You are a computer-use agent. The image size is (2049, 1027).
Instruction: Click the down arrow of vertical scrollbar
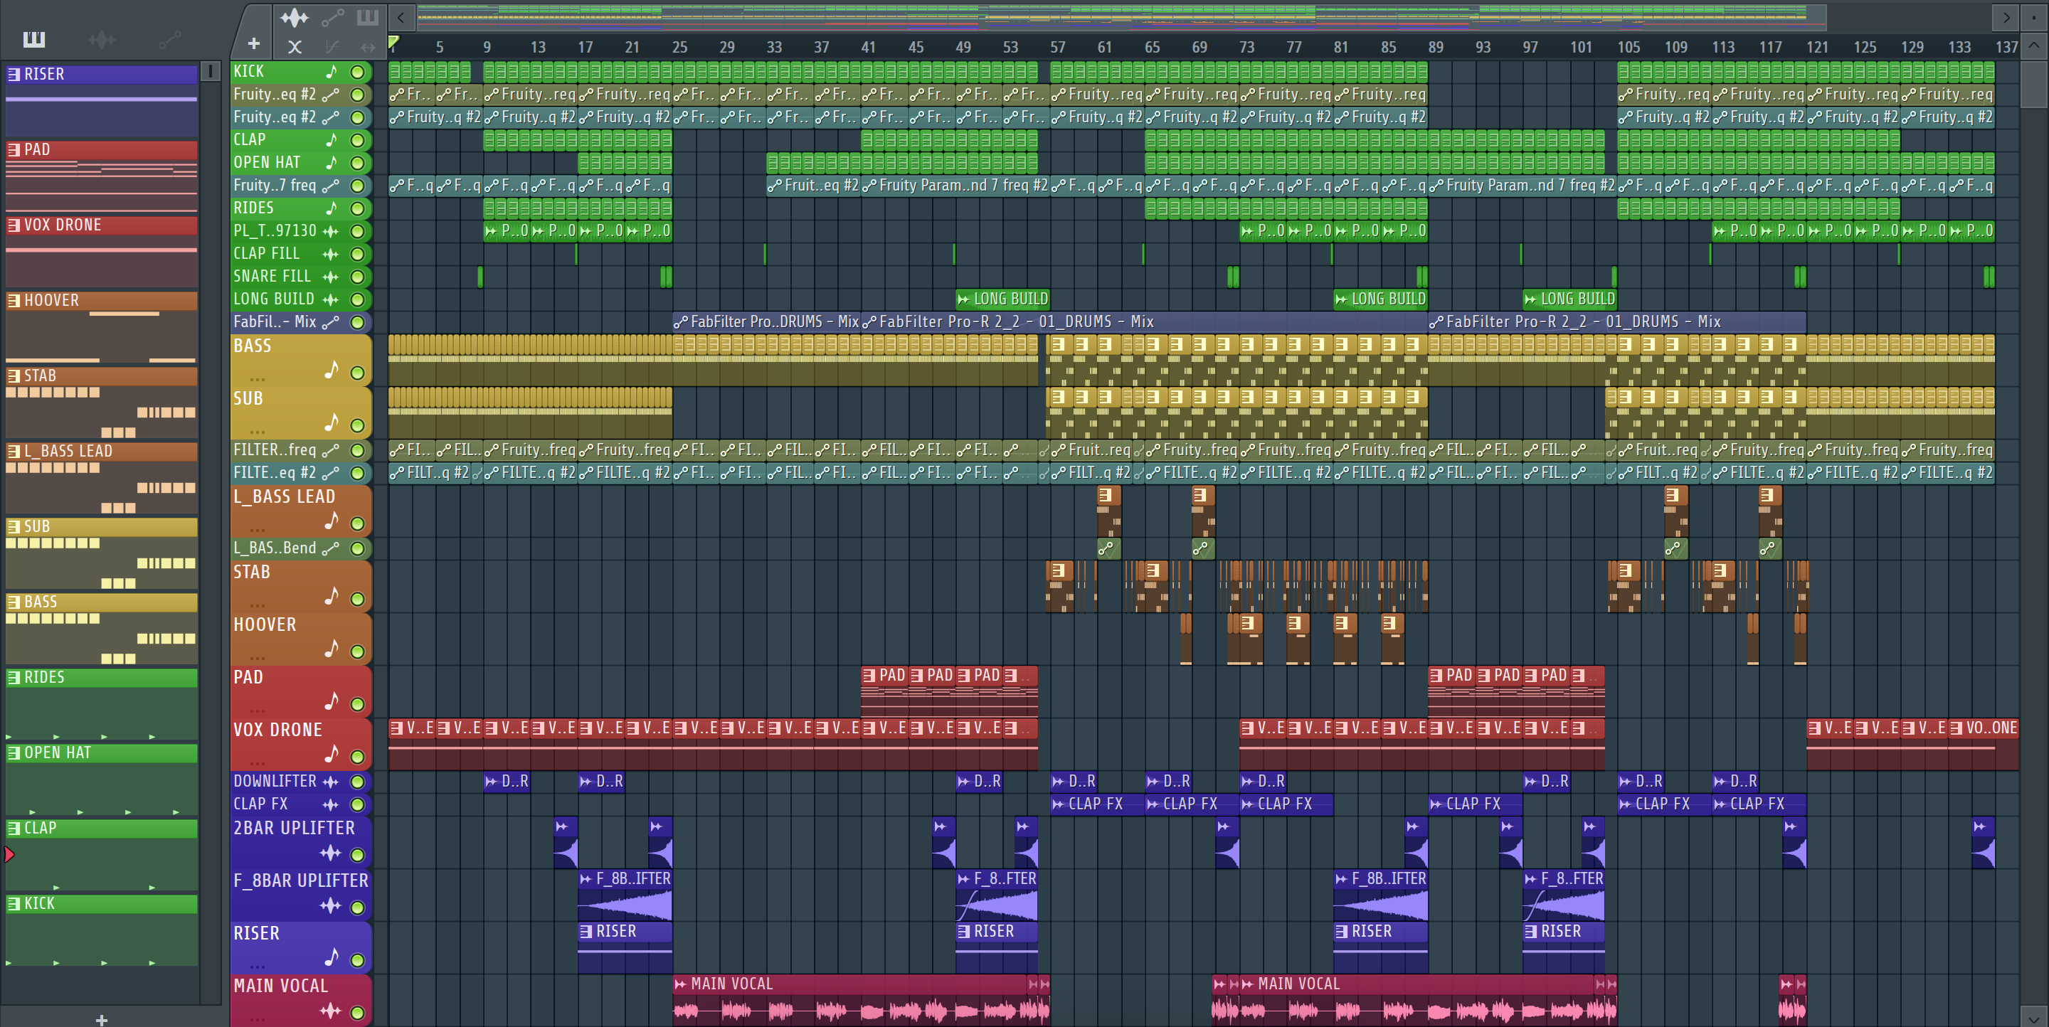coord(2034,1016)
